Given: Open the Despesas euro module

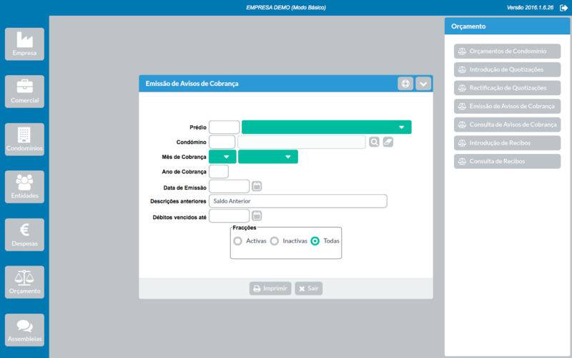Looking at the screenshot, I should point(24,235).
